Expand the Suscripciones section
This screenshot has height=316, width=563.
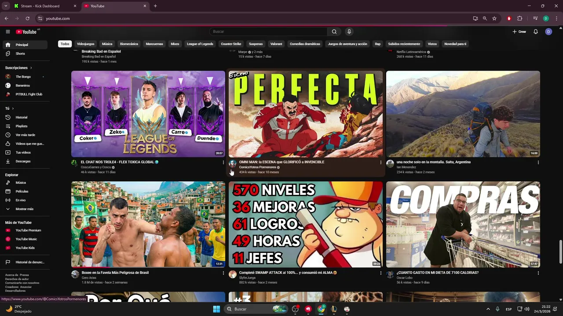(18, 68)
